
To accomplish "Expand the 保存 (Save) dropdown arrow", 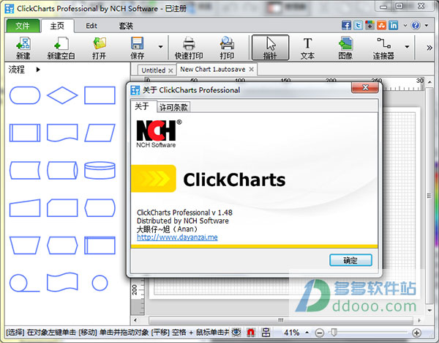I will point(161,47).
